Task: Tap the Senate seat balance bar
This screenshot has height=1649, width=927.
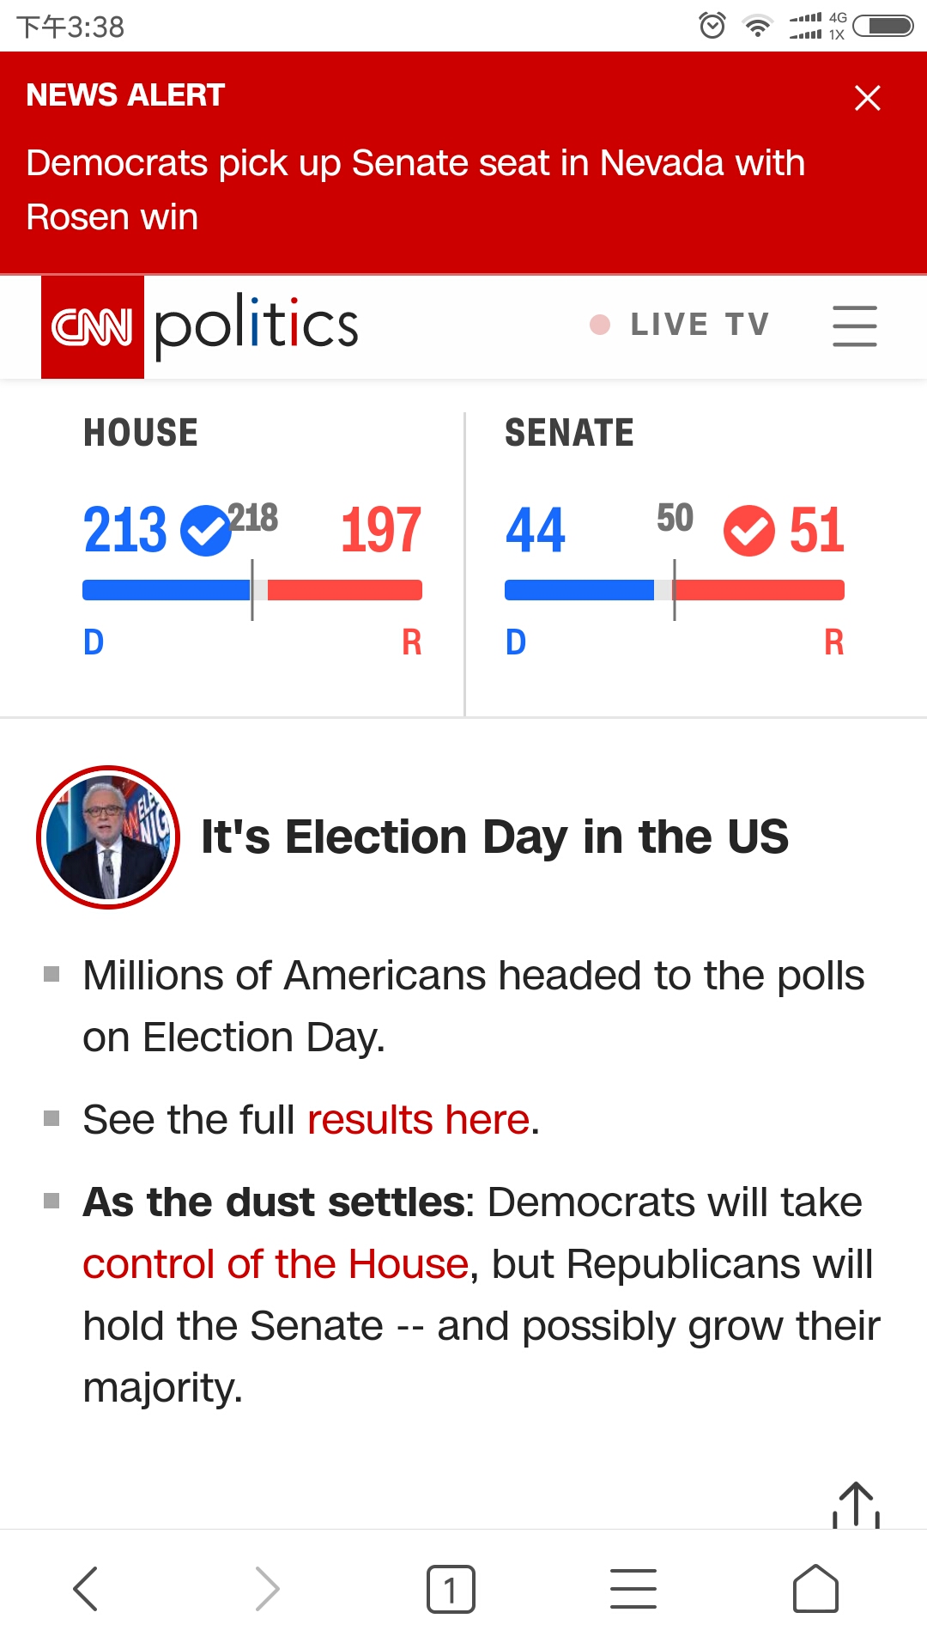Action: click(x=675, y=590)
